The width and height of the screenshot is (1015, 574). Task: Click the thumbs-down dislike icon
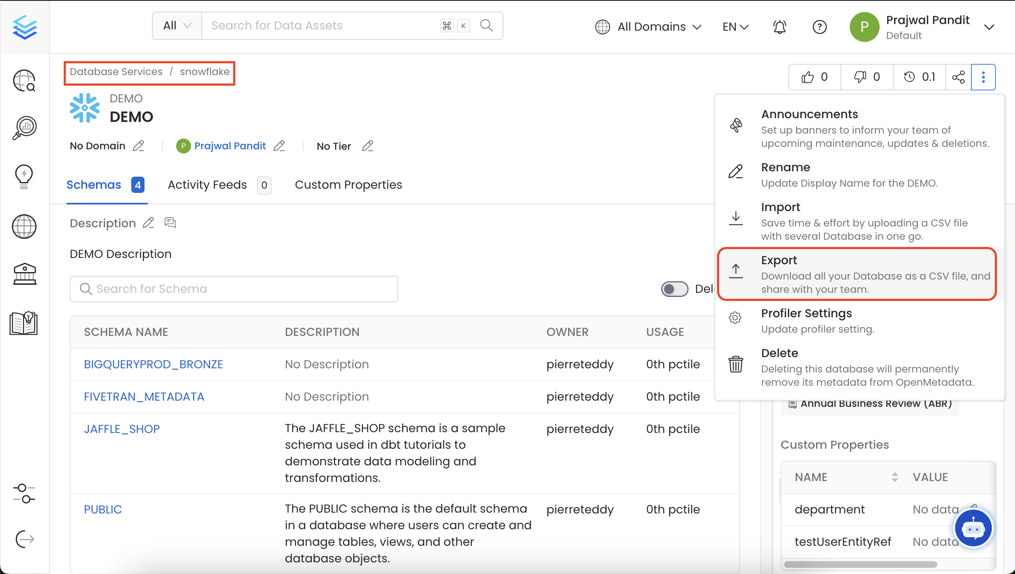(x=860, y=77)
